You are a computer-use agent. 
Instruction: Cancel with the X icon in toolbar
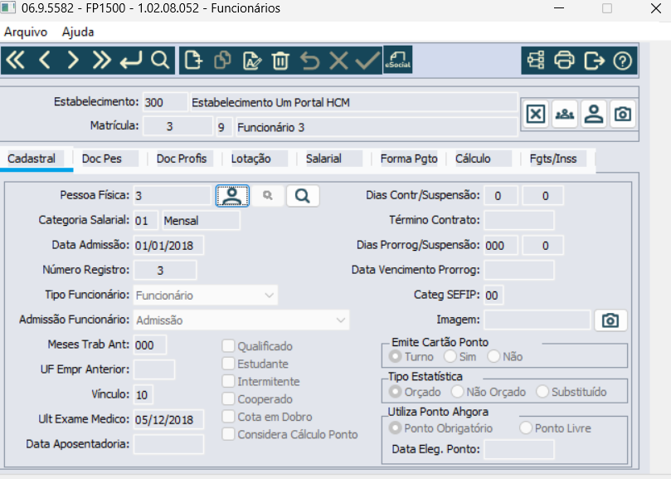tap(338, 60)
